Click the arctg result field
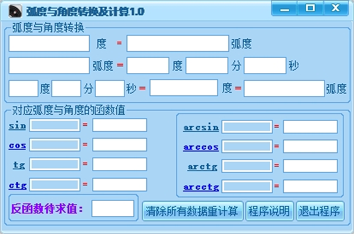This screenshot has height=234, width=354. point(310,166)
